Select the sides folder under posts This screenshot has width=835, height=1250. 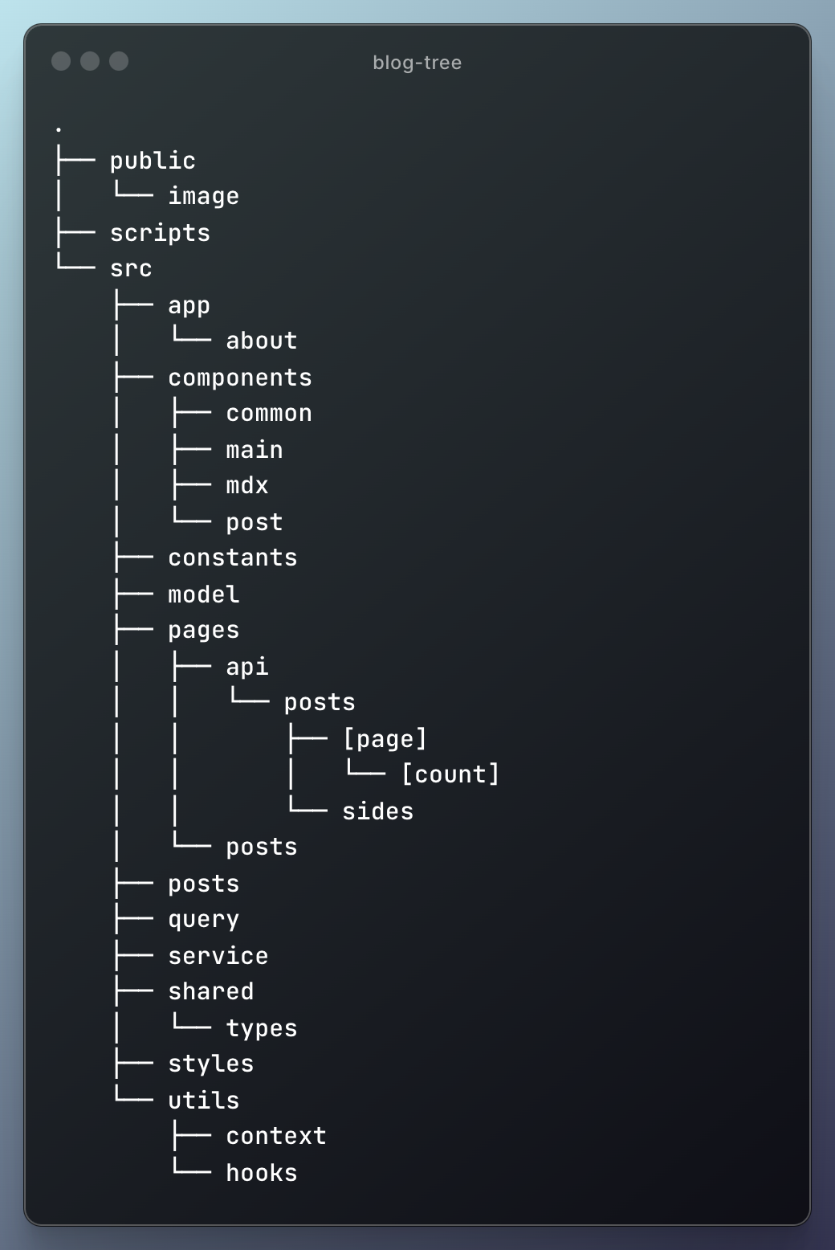pos(377,811)
